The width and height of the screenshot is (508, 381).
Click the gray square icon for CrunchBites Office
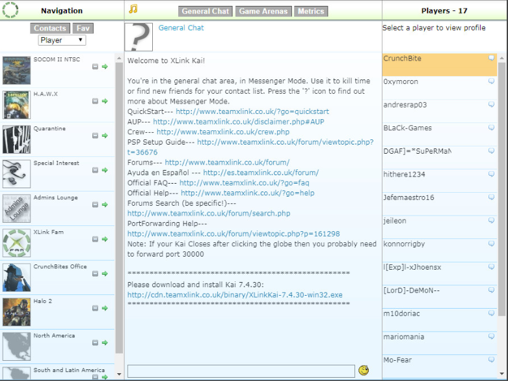pyautogui.click(x=95, y=274)
